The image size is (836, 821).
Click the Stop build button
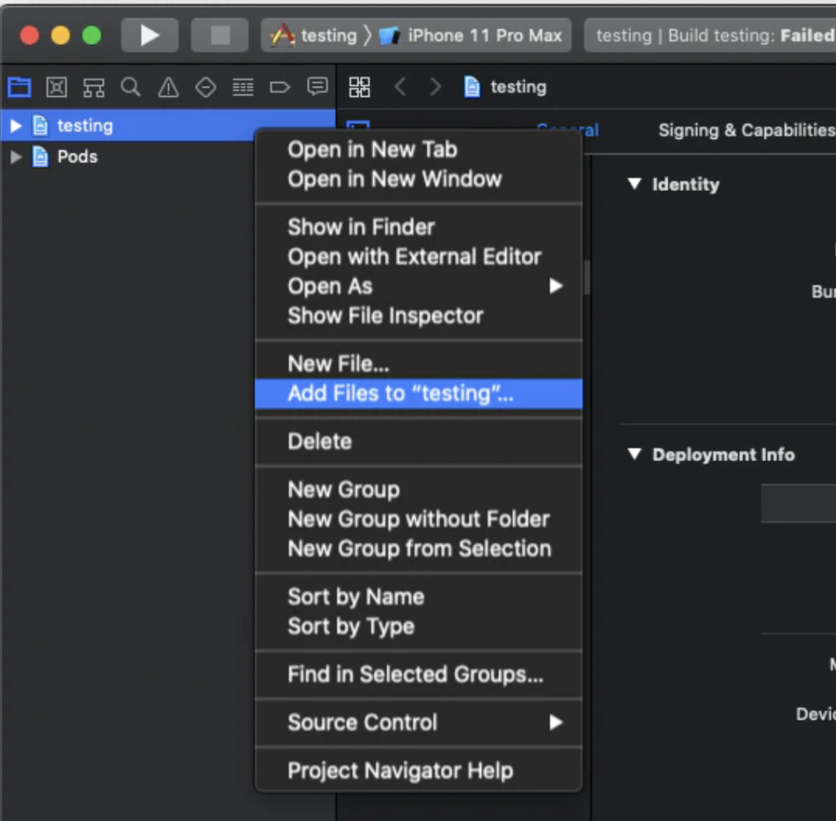coord(220,35)
